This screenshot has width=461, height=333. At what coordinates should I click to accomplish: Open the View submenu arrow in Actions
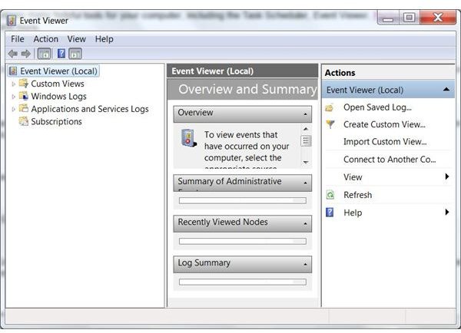447,176
